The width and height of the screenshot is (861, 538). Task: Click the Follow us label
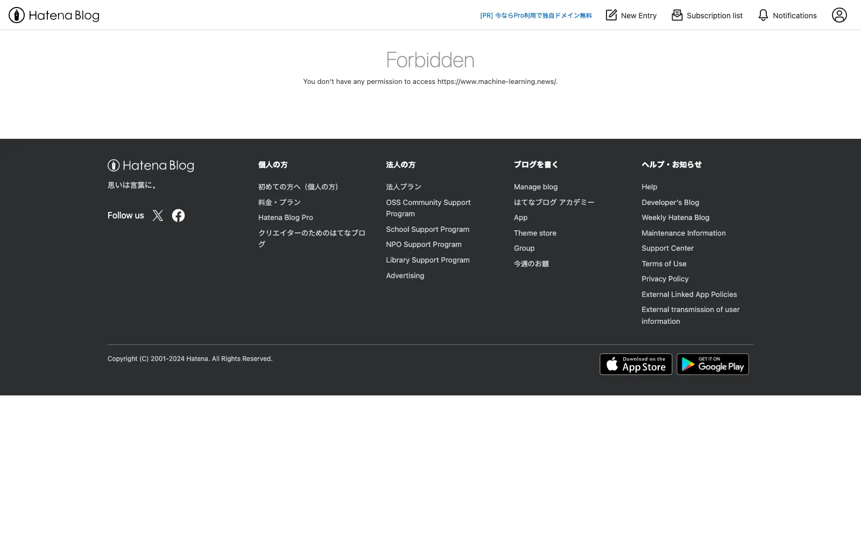pyautogui.click(x=126, y=215)
